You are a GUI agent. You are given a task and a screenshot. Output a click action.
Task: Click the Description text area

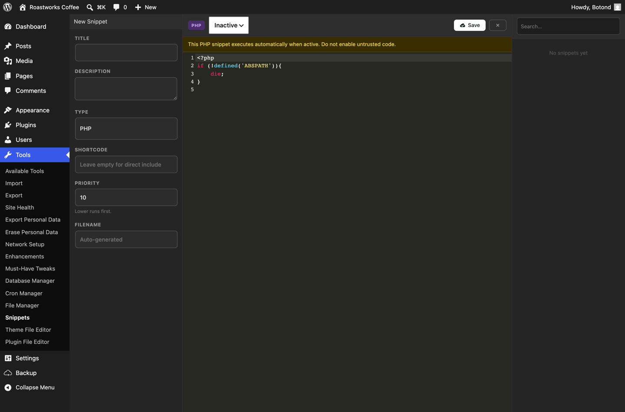126,88
